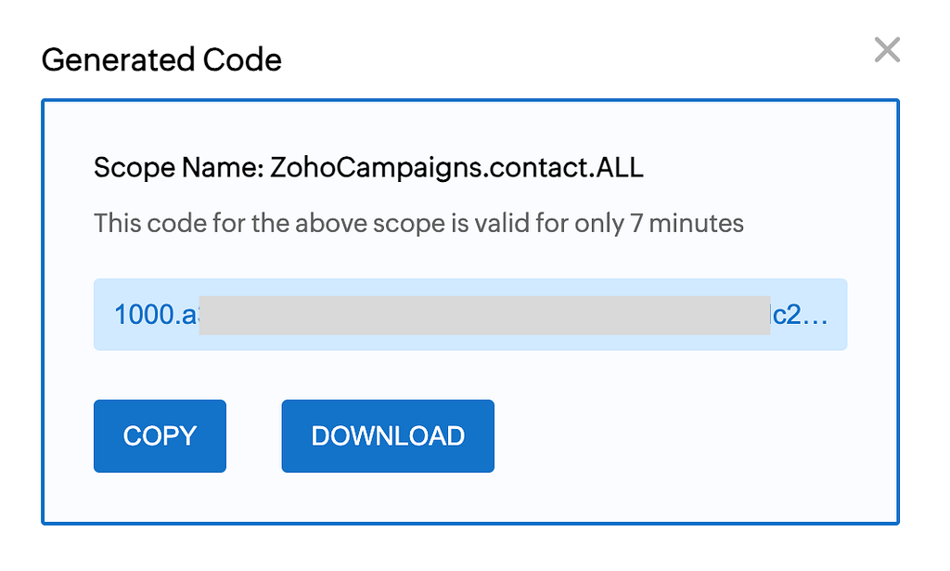Select the generated code field
This screenshot has width=950, height=571.
pyautogui.click(x=470, y=315)
